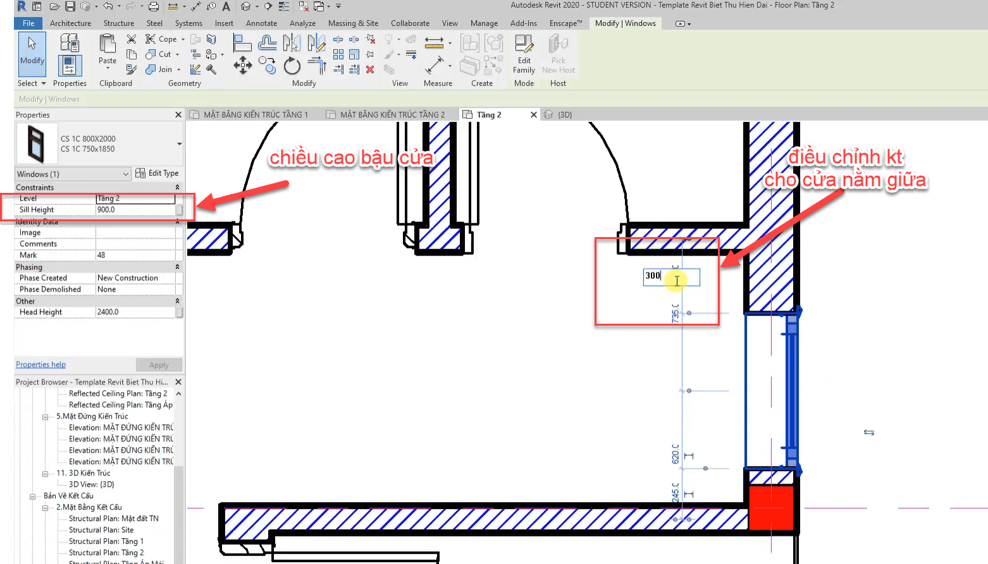Viewport: 988px width, 564px height.
Task: Close the Tầng 2 view tab
Action: coord(533,114)
